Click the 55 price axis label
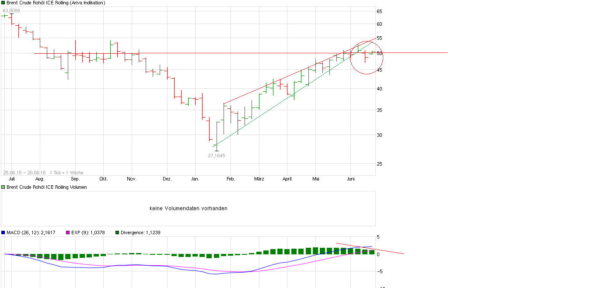This screenshot has width=598, height=288. coord(379,38)
